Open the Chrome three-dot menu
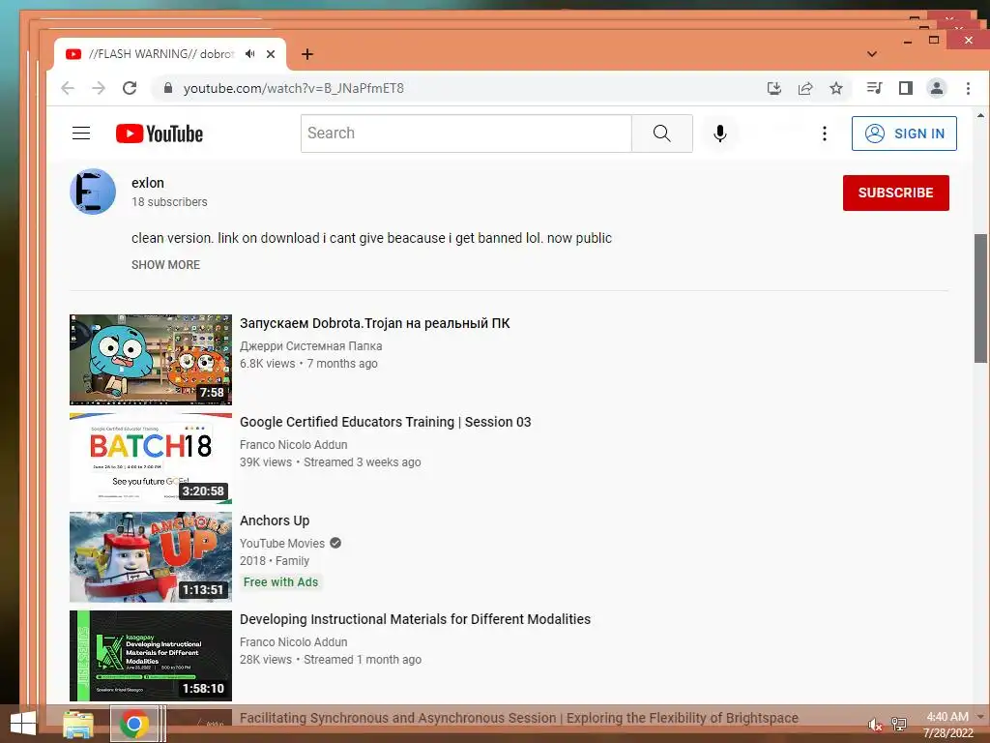The width and height of the screenshot is (990, 743). (x=968, y=88)
